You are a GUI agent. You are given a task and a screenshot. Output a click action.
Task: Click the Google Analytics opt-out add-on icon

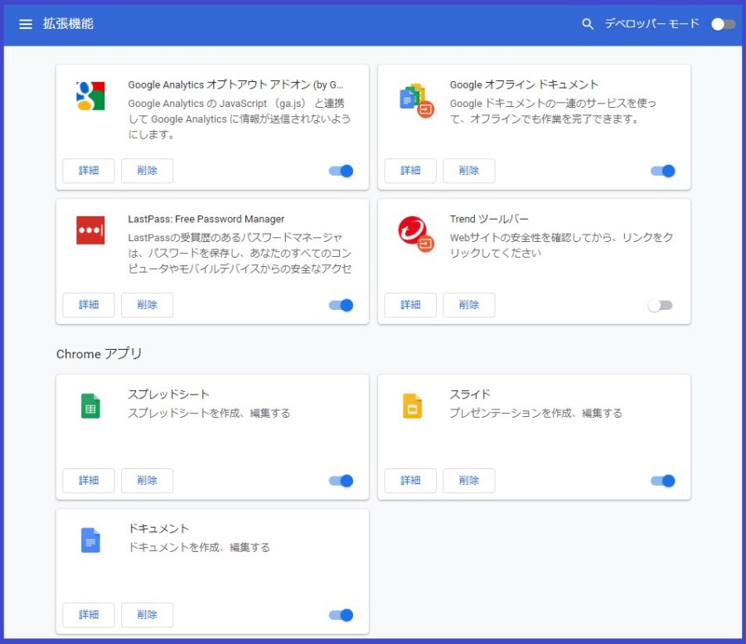[x=90, y=95]
